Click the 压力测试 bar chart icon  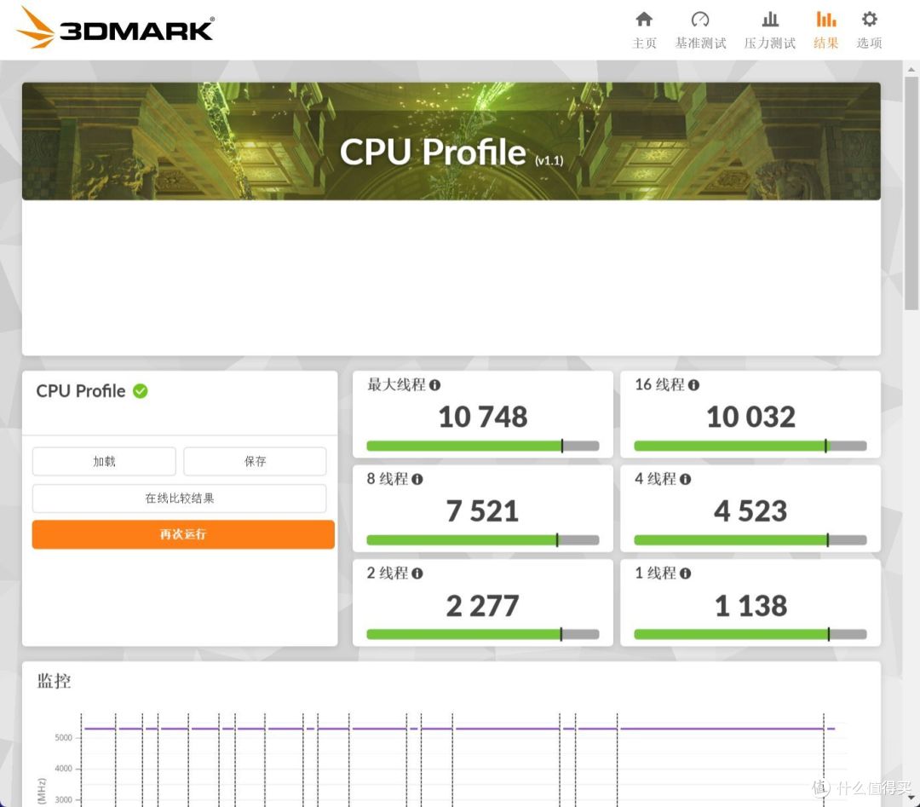[769, 21]
